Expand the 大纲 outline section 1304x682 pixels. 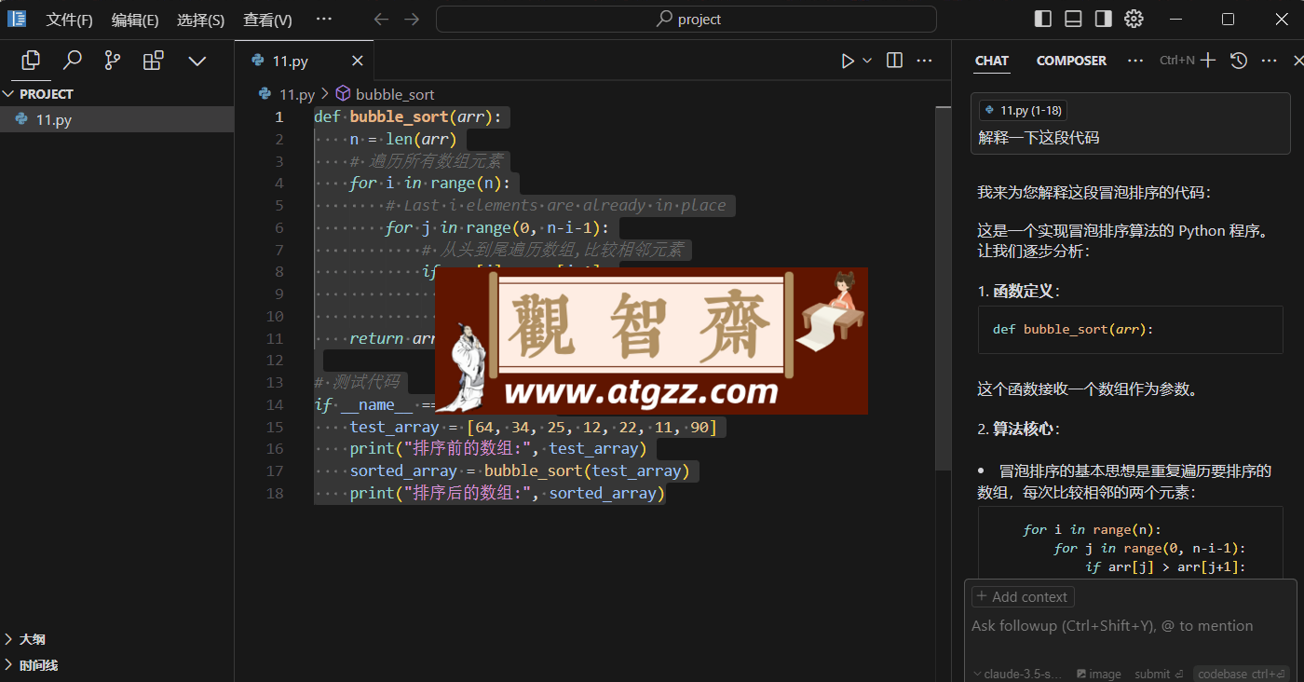point(116,639)
